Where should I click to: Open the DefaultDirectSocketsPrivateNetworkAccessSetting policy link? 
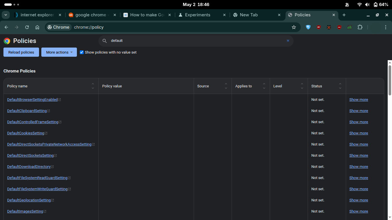pyautogui.click(x=49, y=144)
